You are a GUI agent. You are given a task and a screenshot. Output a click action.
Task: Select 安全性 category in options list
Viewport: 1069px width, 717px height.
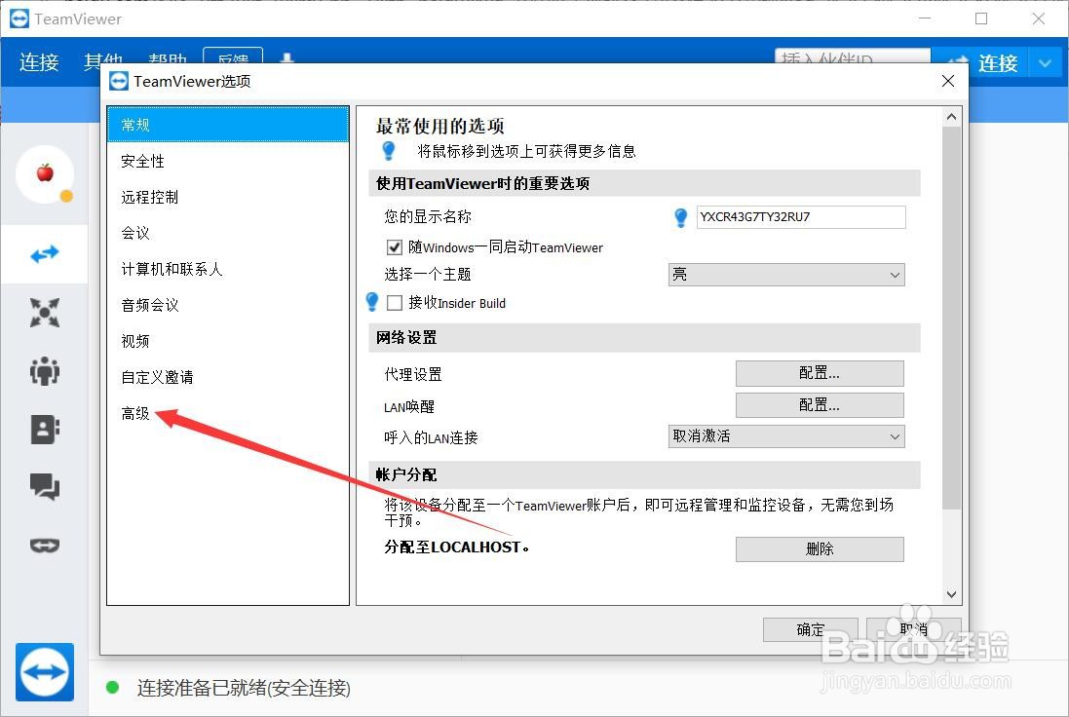pos(228,161)
